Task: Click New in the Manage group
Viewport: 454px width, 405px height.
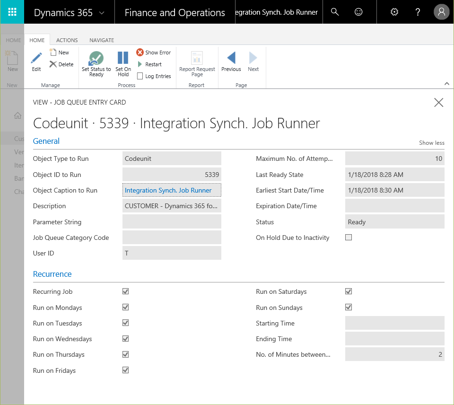Action: [x=60, y=53]
